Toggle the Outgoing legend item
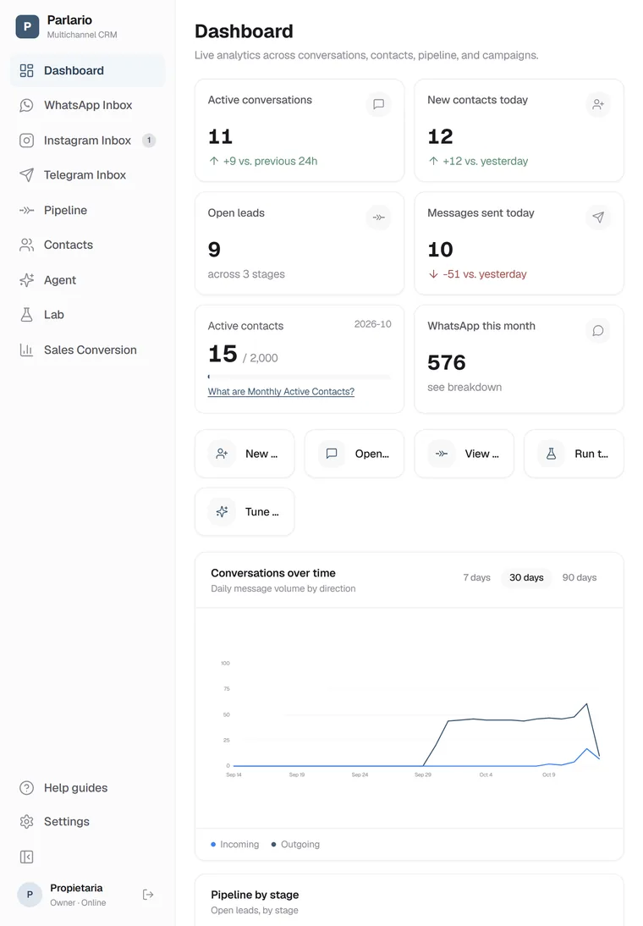This screenshot has height=926, width=643. coord(295,845)
